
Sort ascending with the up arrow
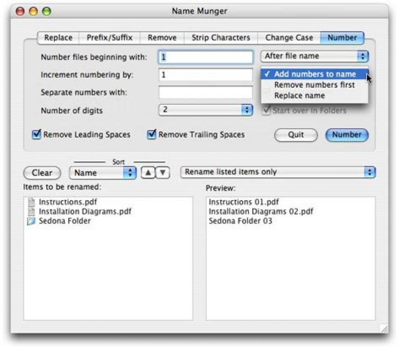(148, 173)
